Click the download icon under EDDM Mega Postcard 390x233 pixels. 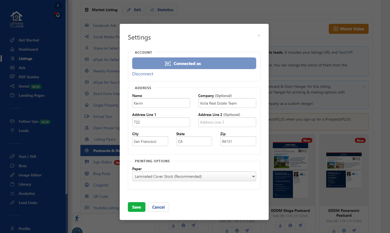point(280,225)
